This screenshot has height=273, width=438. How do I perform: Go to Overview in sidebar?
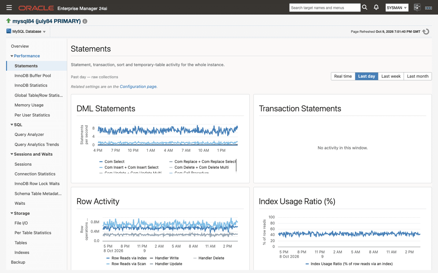click(20, 46)
